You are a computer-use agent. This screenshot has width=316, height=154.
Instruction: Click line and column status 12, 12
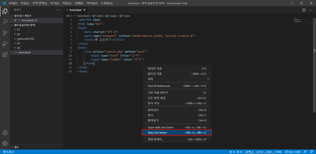pos(235,152)
